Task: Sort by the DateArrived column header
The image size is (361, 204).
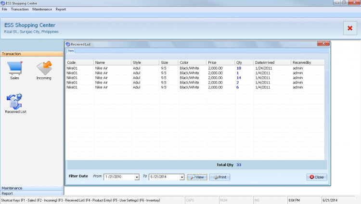Action: [272, 62]
